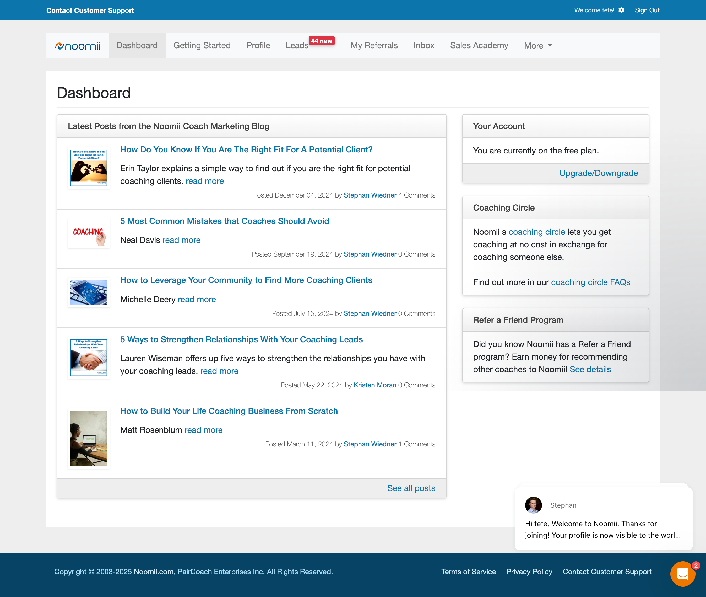
Task: Click Terms of Service footer link
Action: [x=468, y=572]
